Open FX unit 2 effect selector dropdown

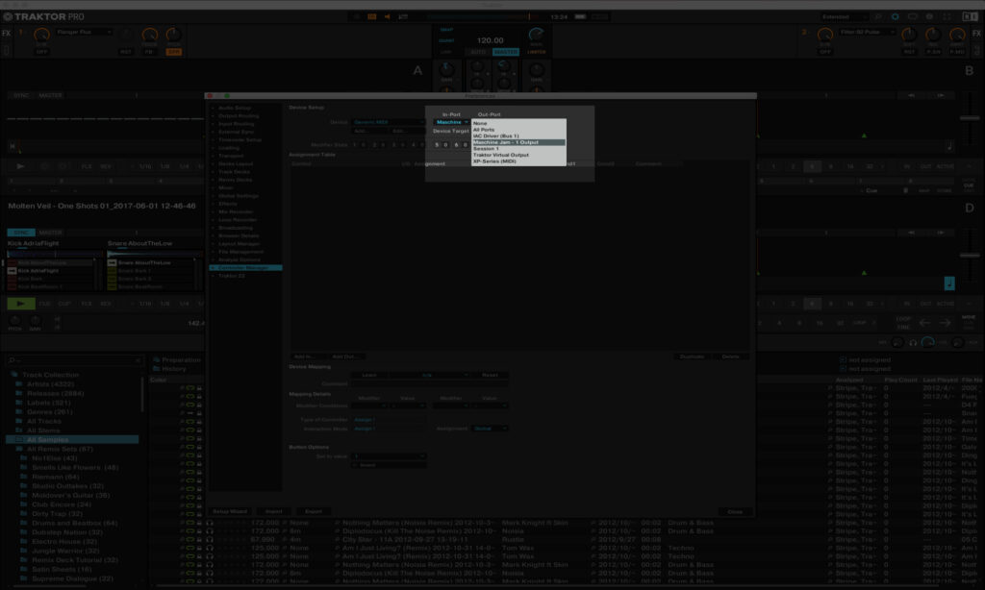click(867, 32)
